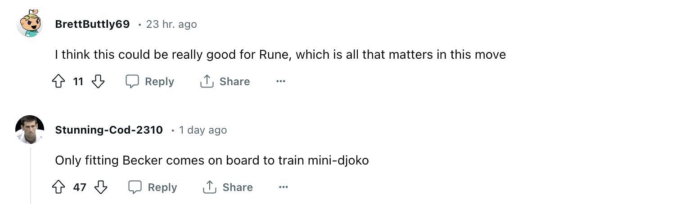The height and width of the screenshot is (204, 675).
Task: Downvote Stunning-Cod-2310's comment
Action: [101, 187]
